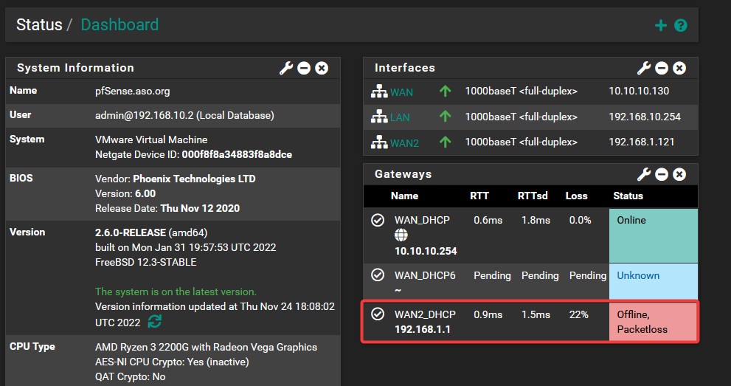The height and width of the screenshot is (386, 731).
Task: Open System Information widget wrench settings
Action: [286, 68]
